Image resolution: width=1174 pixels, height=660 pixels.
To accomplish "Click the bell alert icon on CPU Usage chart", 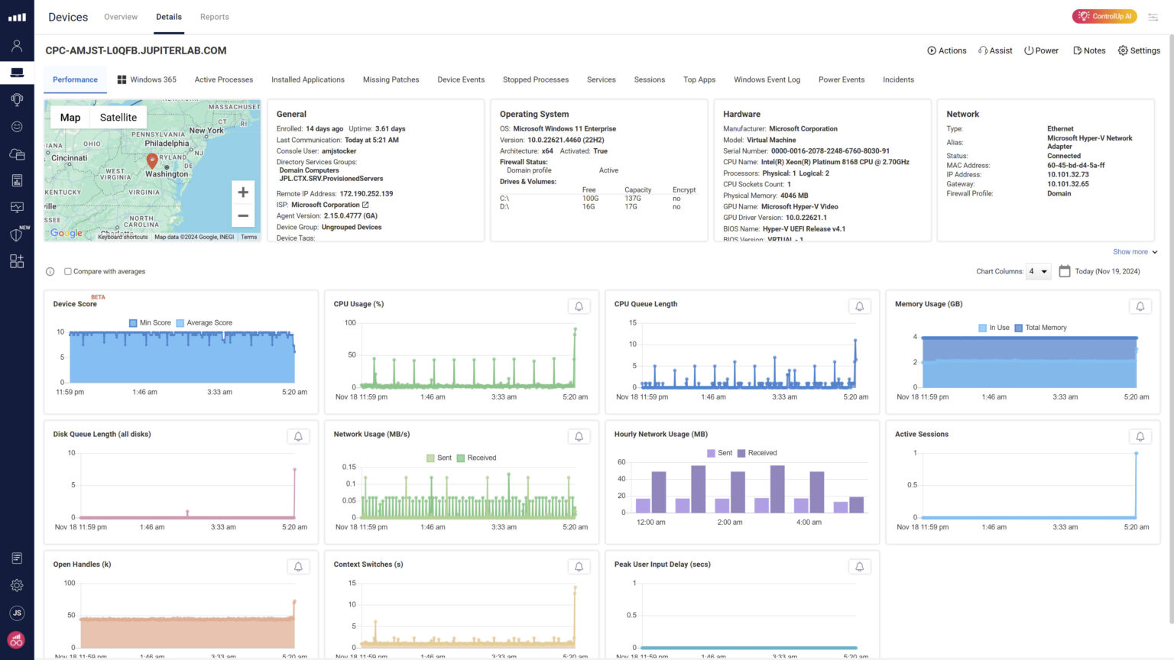I will 579,306.
